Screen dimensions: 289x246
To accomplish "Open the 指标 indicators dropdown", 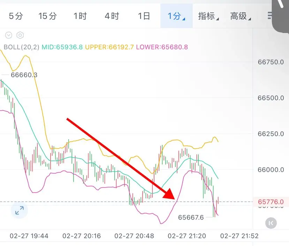I will [x=208, y=16].
